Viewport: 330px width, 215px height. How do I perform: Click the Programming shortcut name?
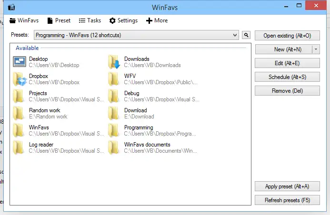pos(139,127)
